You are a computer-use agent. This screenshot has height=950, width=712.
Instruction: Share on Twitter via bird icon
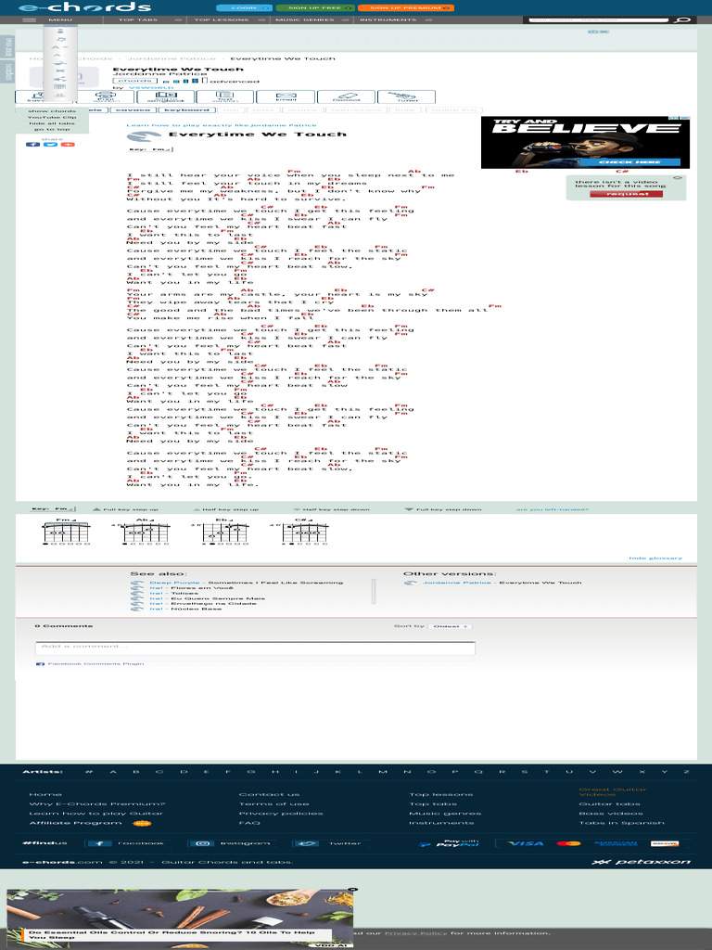pyautogui.click(x=50, y=145)
